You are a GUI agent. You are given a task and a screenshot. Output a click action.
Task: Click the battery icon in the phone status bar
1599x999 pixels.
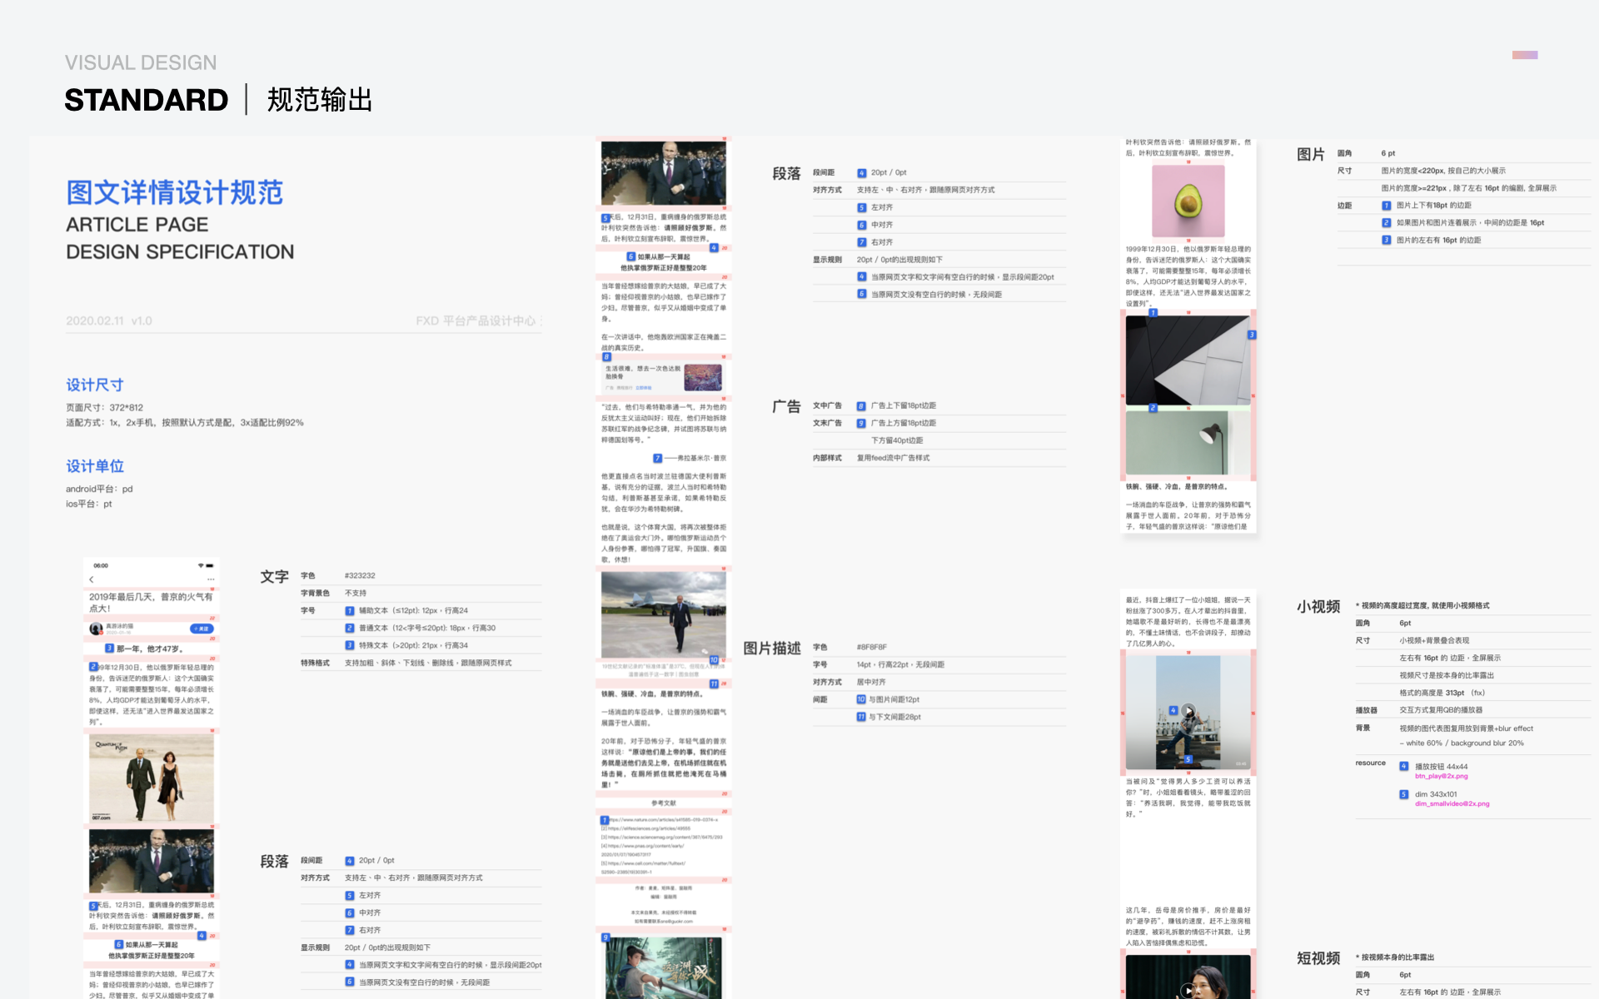click(211, 565)
